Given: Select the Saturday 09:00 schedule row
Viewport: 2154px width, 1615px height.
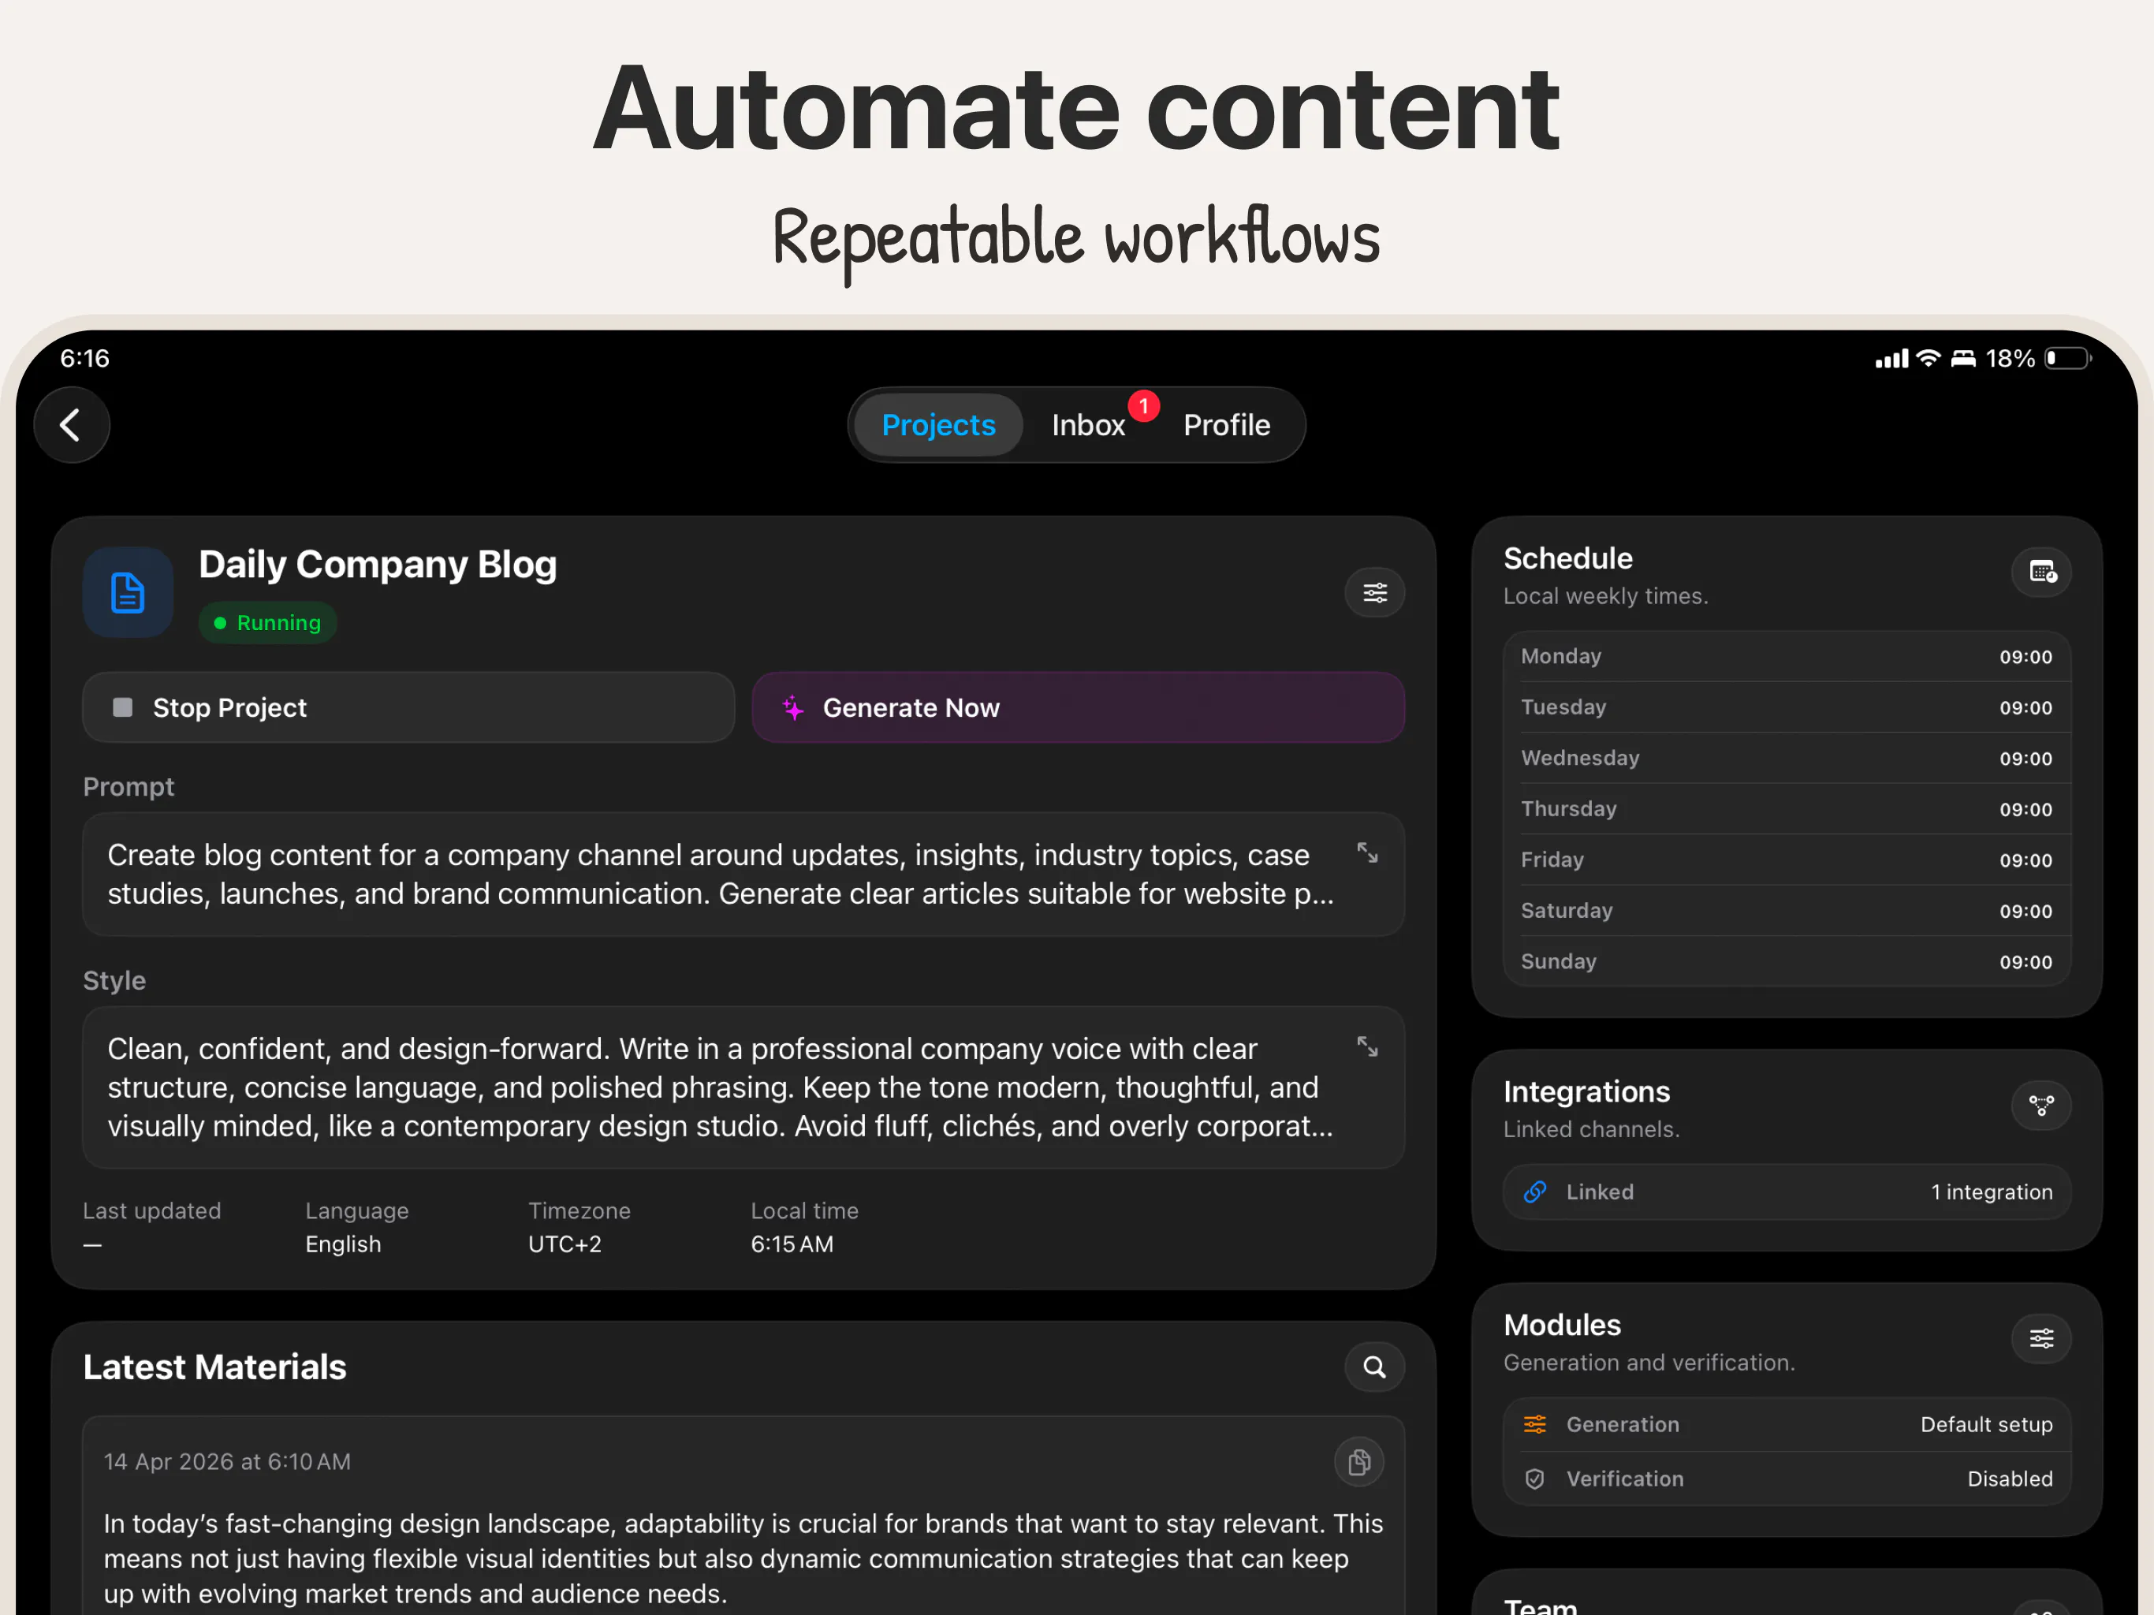Looking at the screenshot, I should click(1786, 910).
